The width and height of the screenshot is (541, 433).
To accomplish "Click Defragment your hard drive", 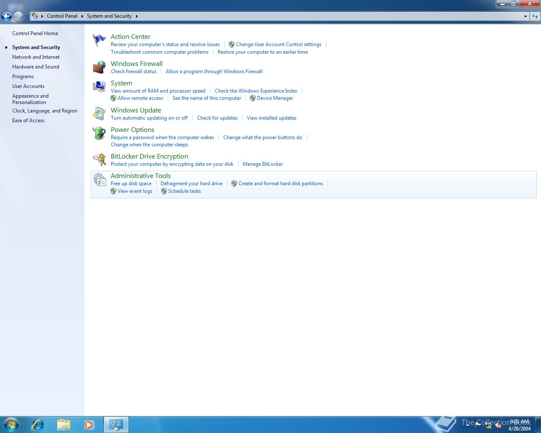I will pyautogui.click(x=191, y=184).
